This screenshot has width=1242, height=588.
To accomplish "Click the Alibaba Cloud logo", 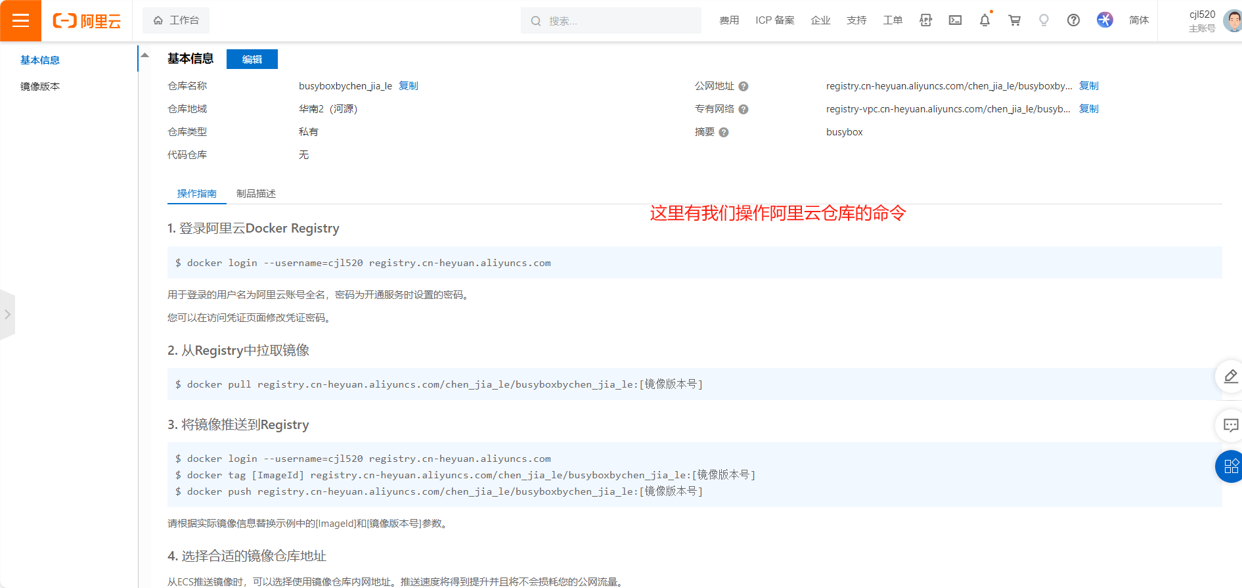I will click(87, 21).
